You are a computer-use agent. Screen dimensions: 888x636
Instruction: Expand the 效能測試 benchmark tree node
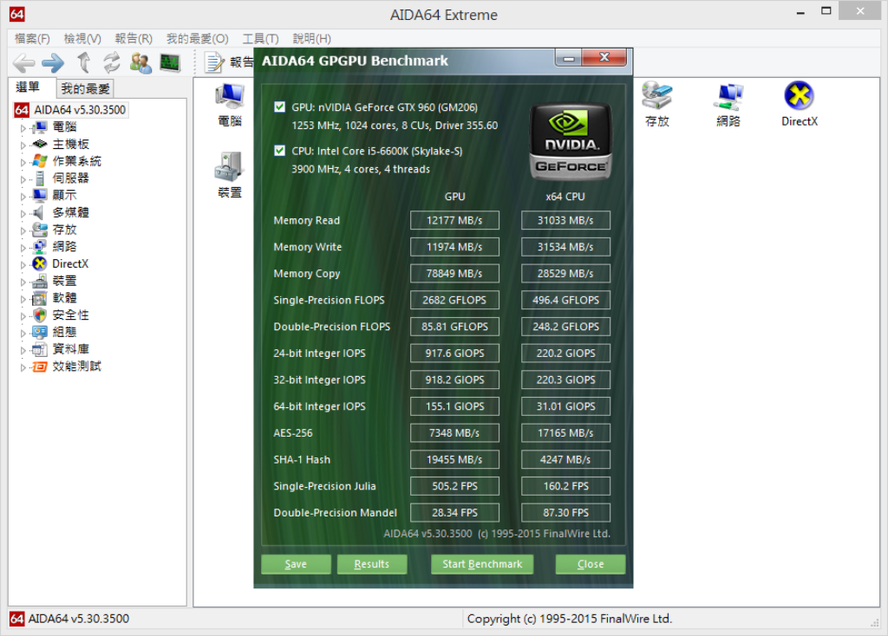23,367
